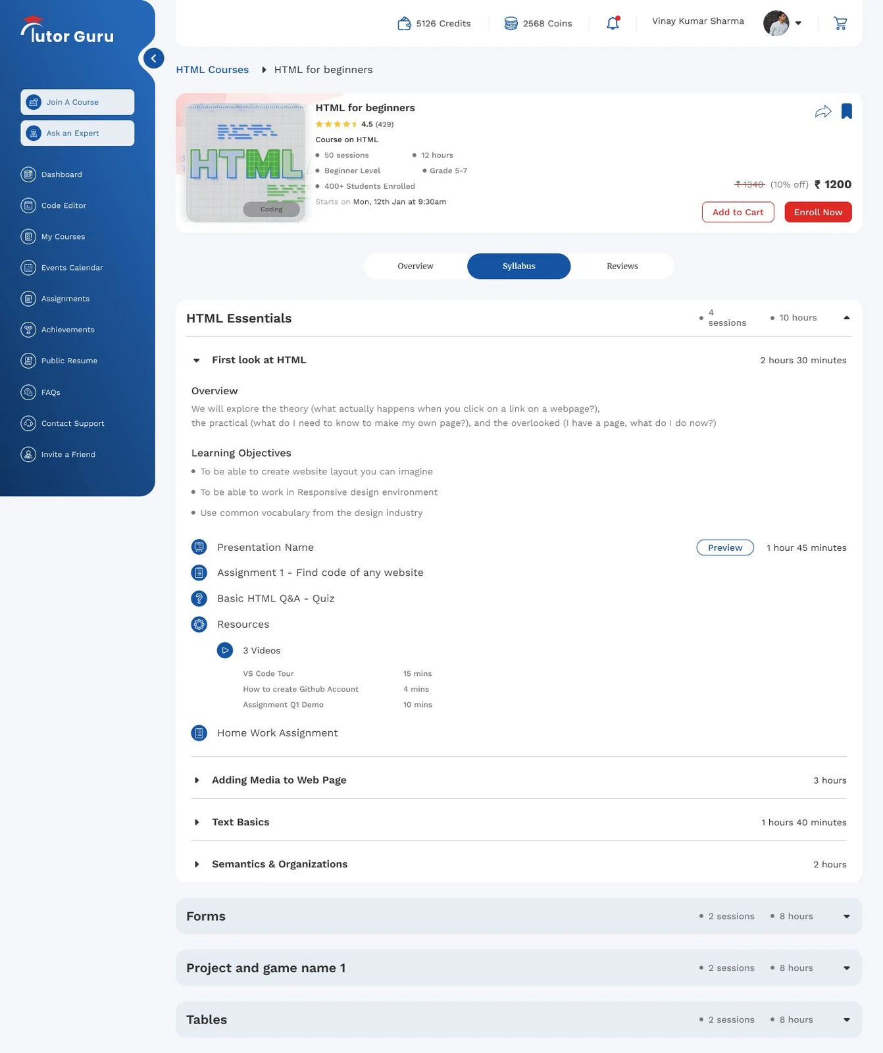Click the HTML course thumbnail image

pos(245,163)
